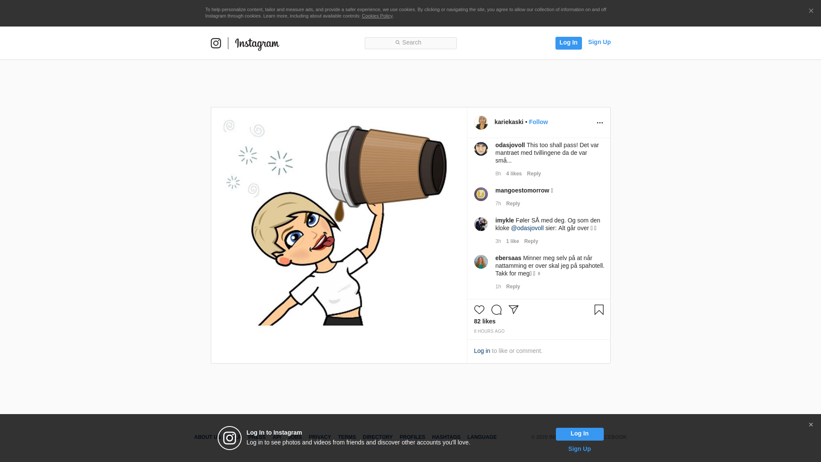Screen dimensions: 821x462
Task: Click the heart like icon
Action: tap(479, 310)
